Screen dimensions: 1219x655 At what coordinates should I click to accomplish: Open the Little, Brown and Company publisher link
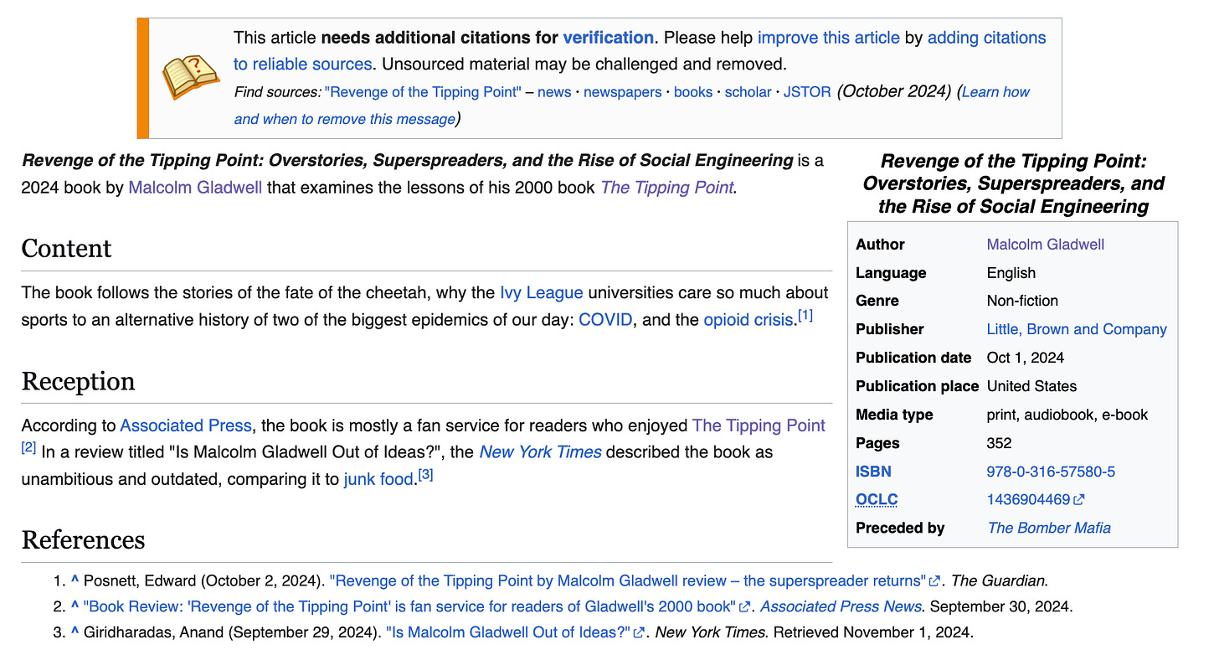[x=1077, y=329]
